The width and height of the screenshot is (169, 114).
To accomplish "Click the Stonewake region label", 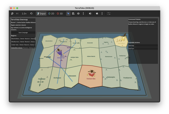I will point(47,57).
